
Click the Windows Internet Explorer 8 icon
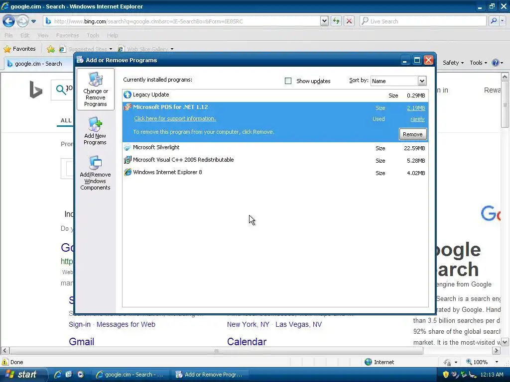pos(127,172)
